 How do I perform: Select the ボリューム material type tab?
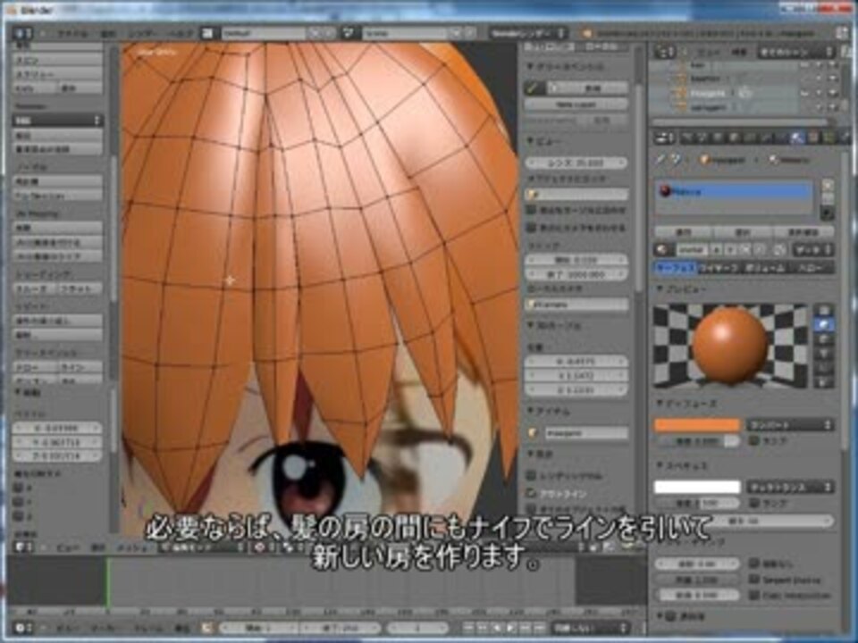[765, 267]
